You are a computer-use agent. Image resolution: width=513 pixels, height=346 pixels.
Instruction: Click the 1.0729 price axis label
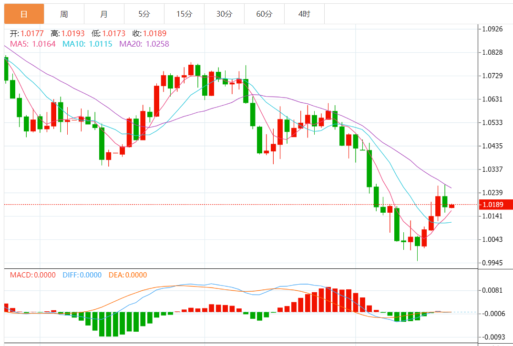[492, 76]
